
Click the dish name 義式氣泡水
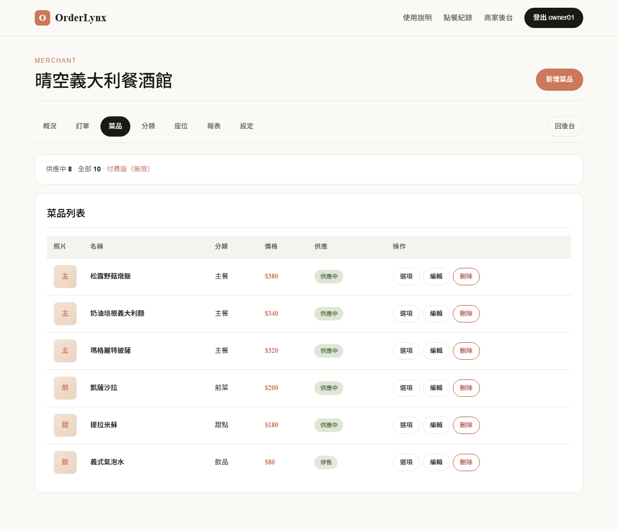pos(107,462)
